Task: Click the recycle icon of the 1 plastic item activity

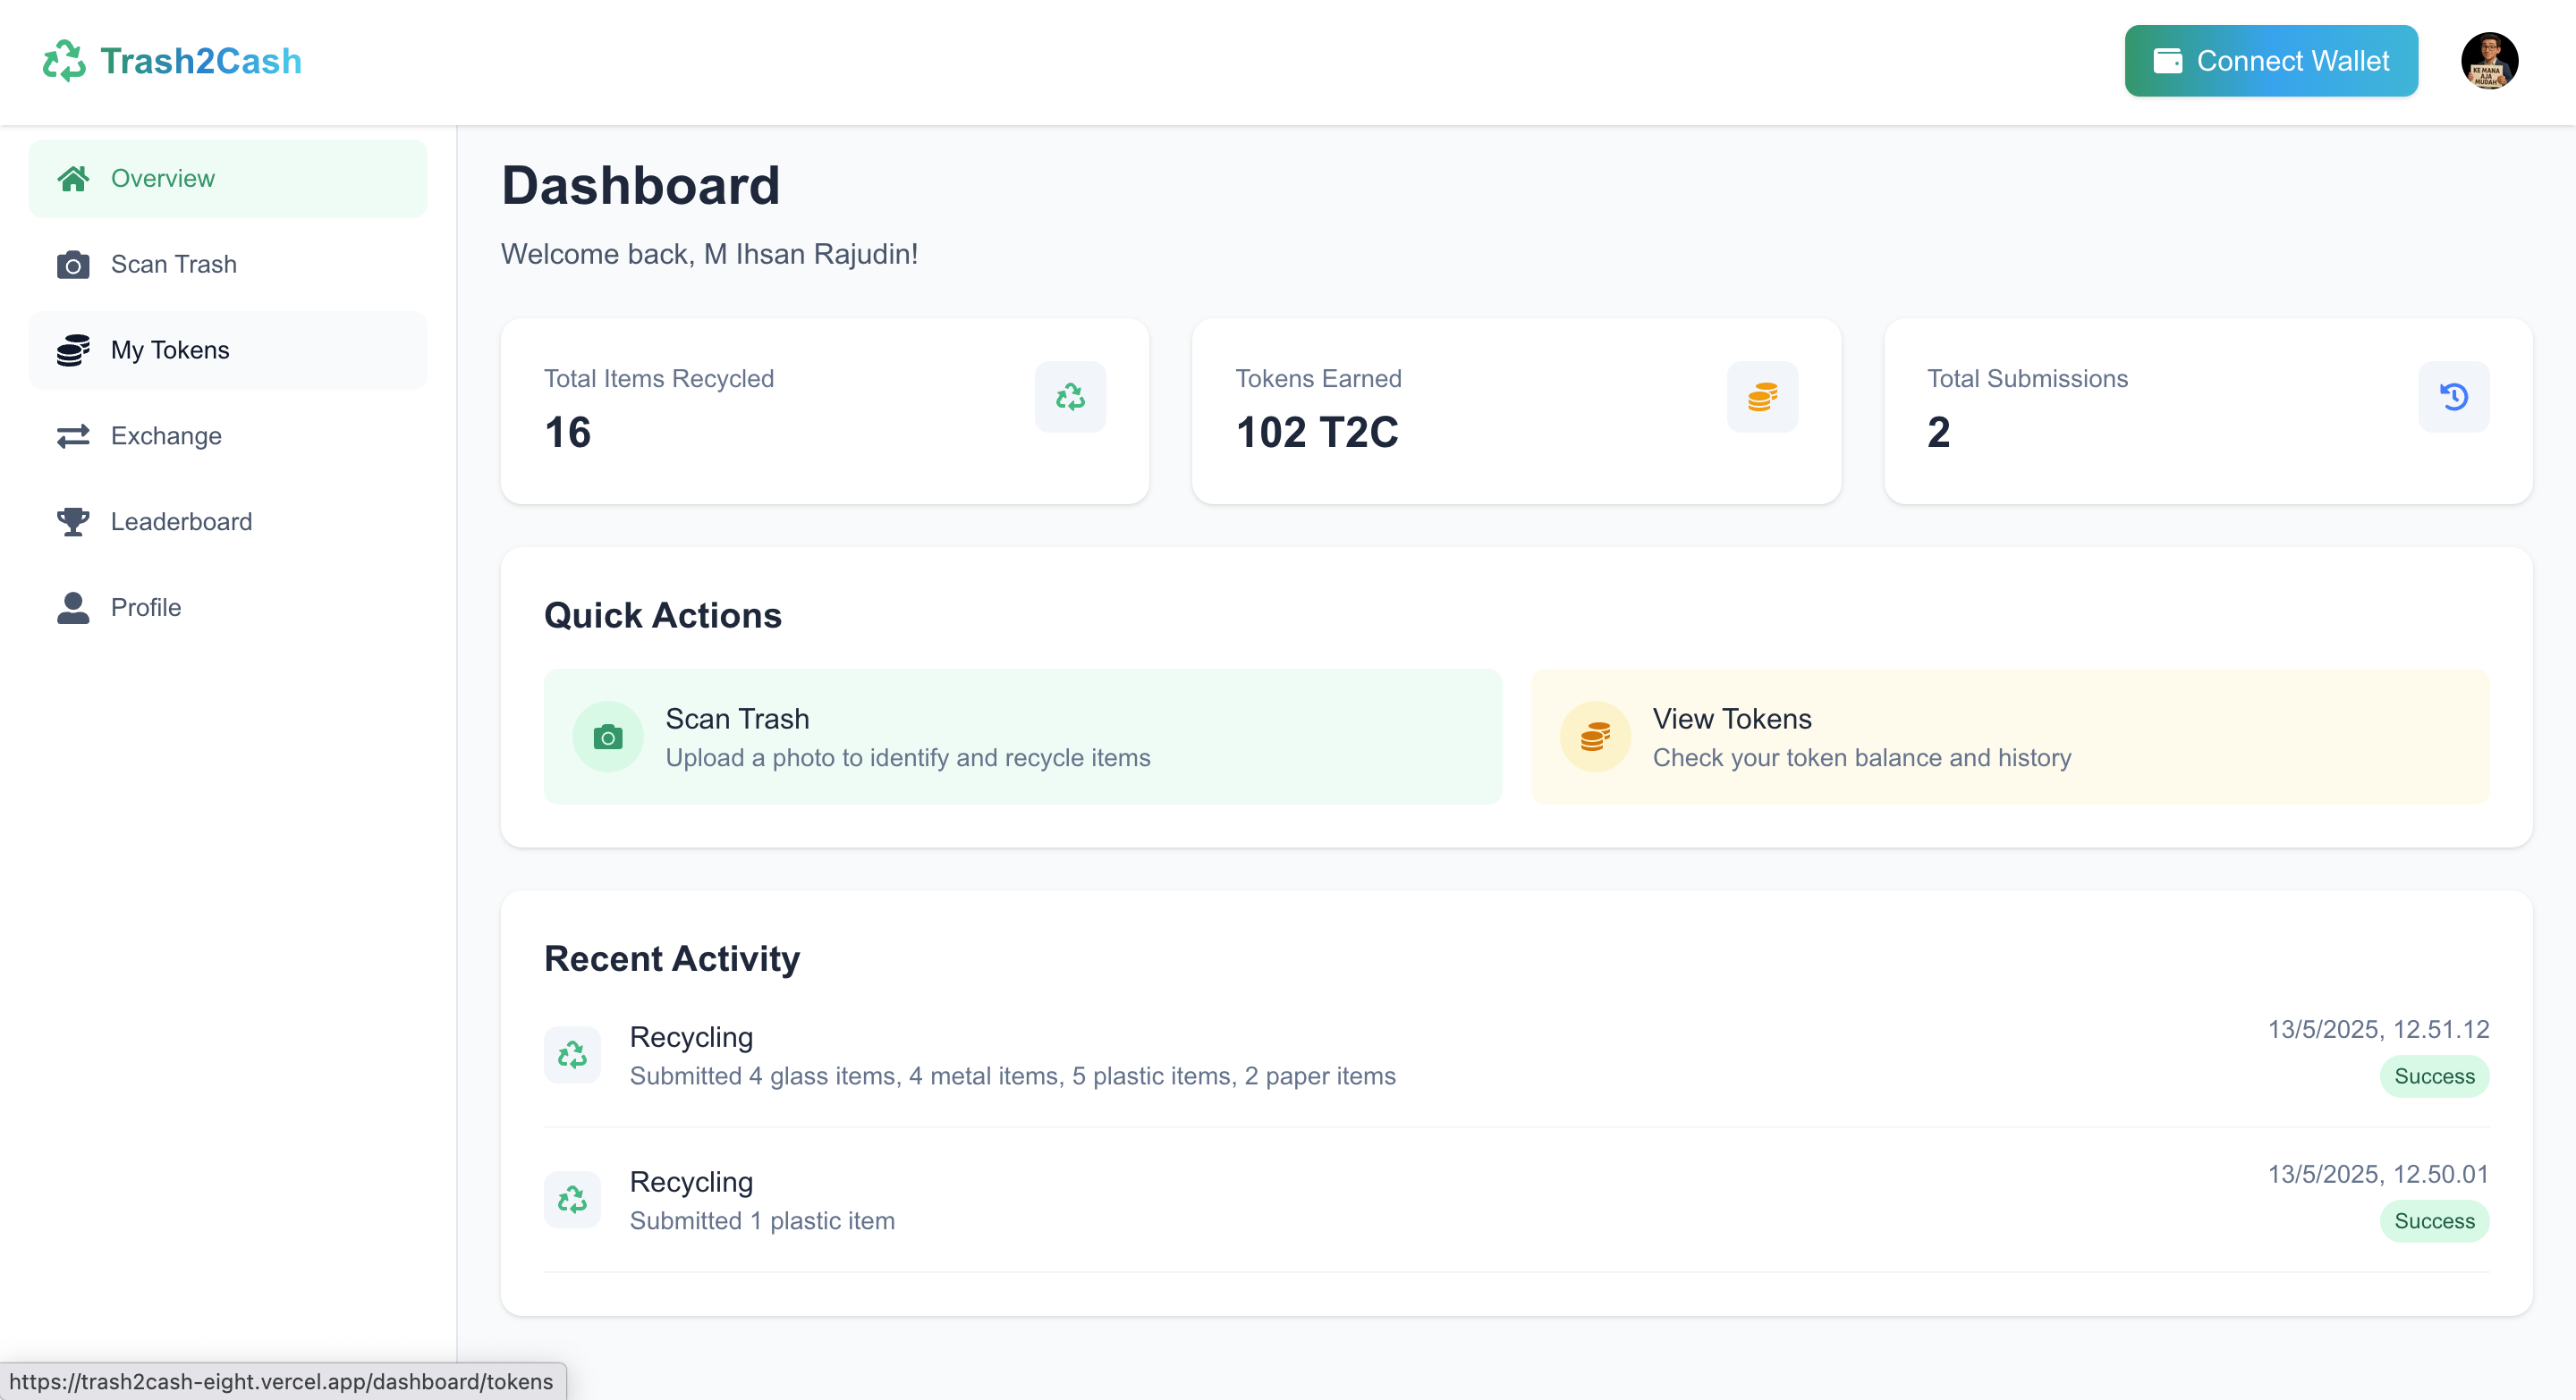Action: tap(572, 1199)
